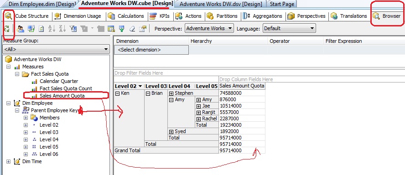This screenshot has height=175, width=405.
Task: Open the Language dropdown showing Default
Action: pyautogui.click(x=289, y=28)
